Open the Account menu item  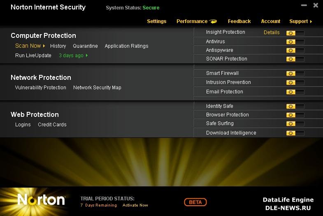270,21
